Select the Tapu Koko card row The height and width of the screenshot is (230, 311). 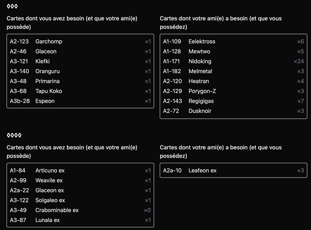click(x=80, y=91)
